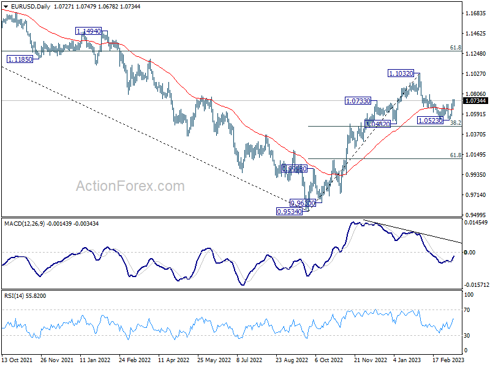The height and width of the screenshot is (367, 490).
Task: Click the 1.16830 price axis value
Action: click(476, 13)
